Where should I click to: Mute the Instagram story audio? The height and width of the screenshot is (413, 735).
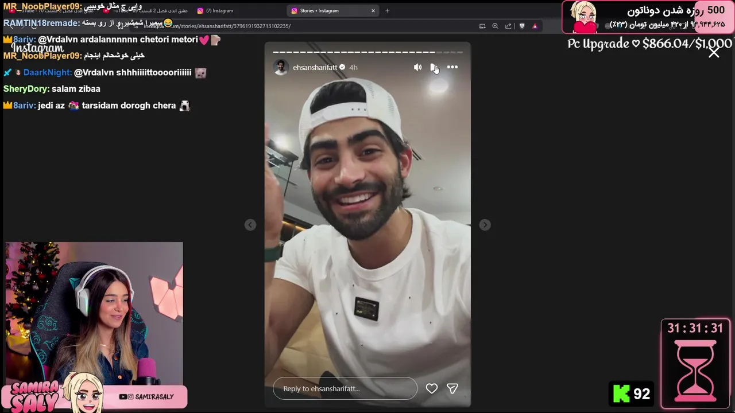click(417, 67)
